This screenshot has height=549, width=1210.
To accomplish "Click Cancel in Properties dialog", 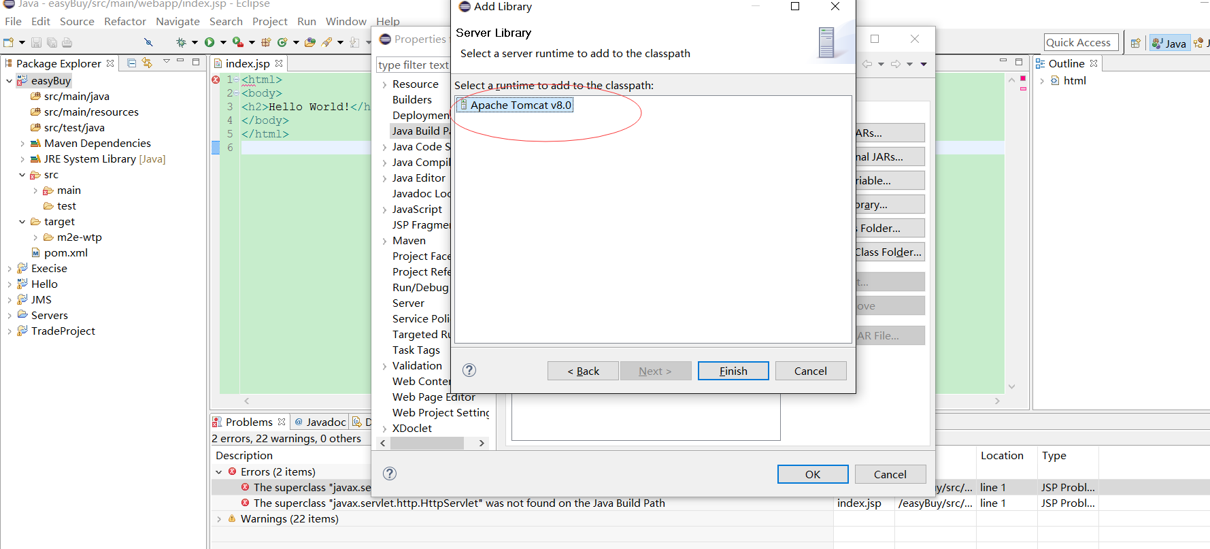I will coord(890,474).
